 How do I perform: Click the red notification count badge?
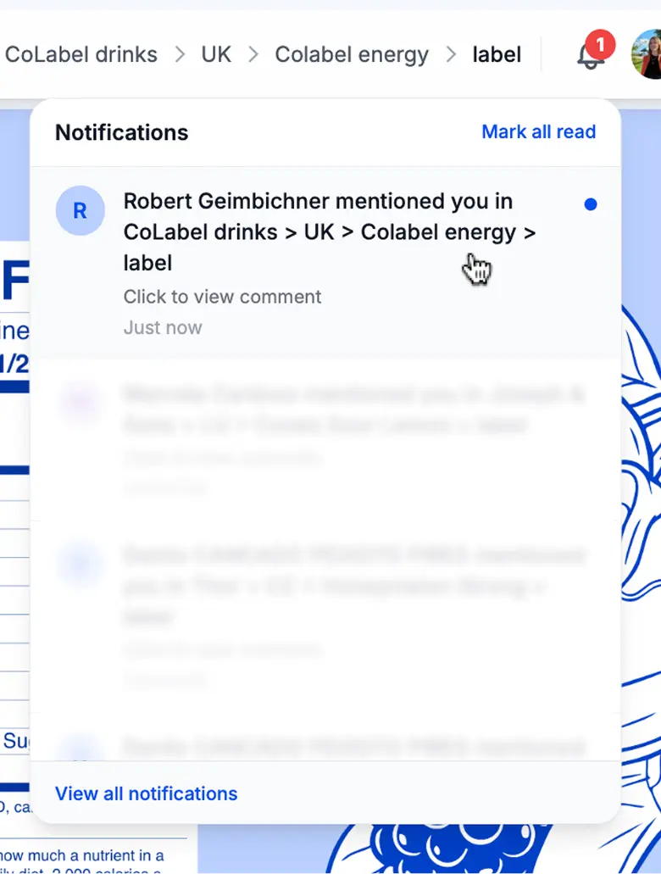pyautogui.click(x=600, y=42)
